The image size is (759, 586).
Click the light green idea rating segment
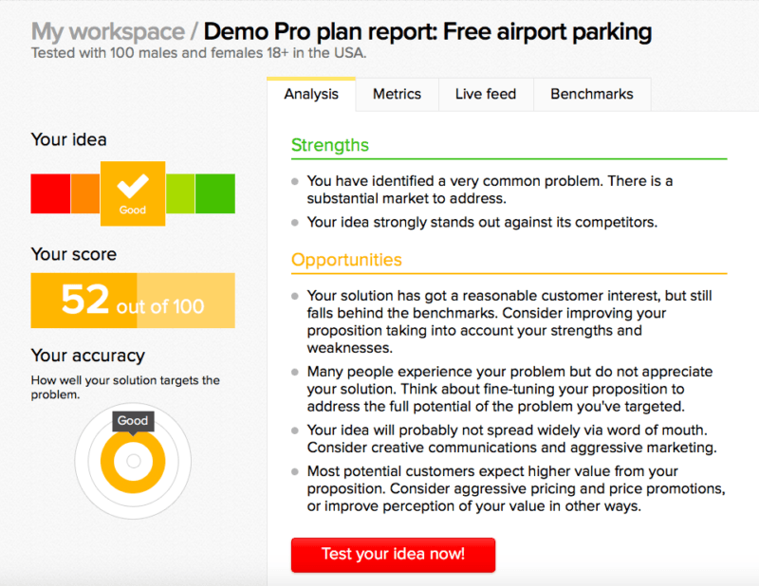pos(180,193)
